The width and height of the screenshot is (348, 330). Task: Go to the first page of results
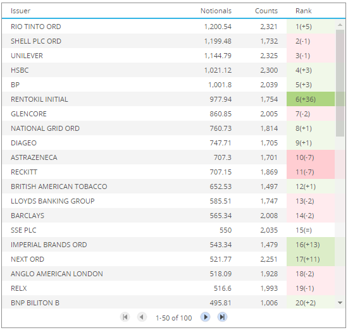tap(125, 317)
